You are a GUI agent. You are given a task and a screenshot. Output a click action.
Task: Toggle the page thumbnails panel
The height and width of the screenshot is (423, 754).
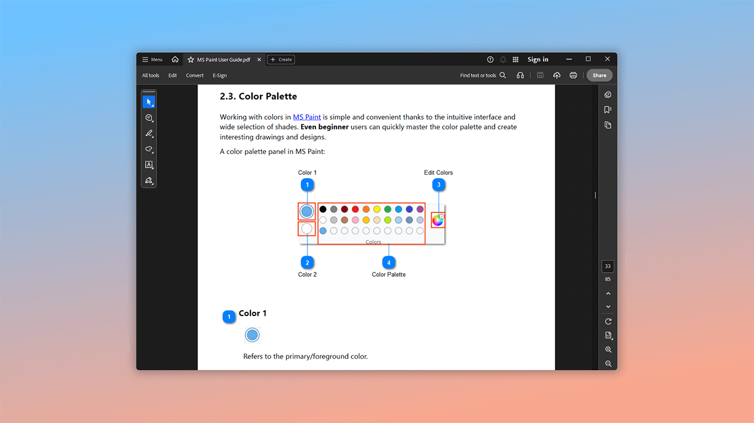[607, 124]
